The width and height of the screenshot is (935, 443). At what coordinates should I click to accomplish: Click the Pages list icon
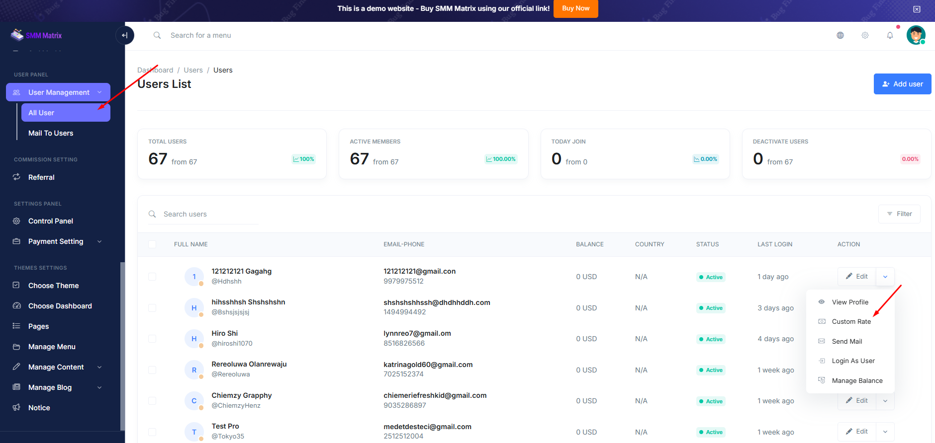click(x=16, y=326)
